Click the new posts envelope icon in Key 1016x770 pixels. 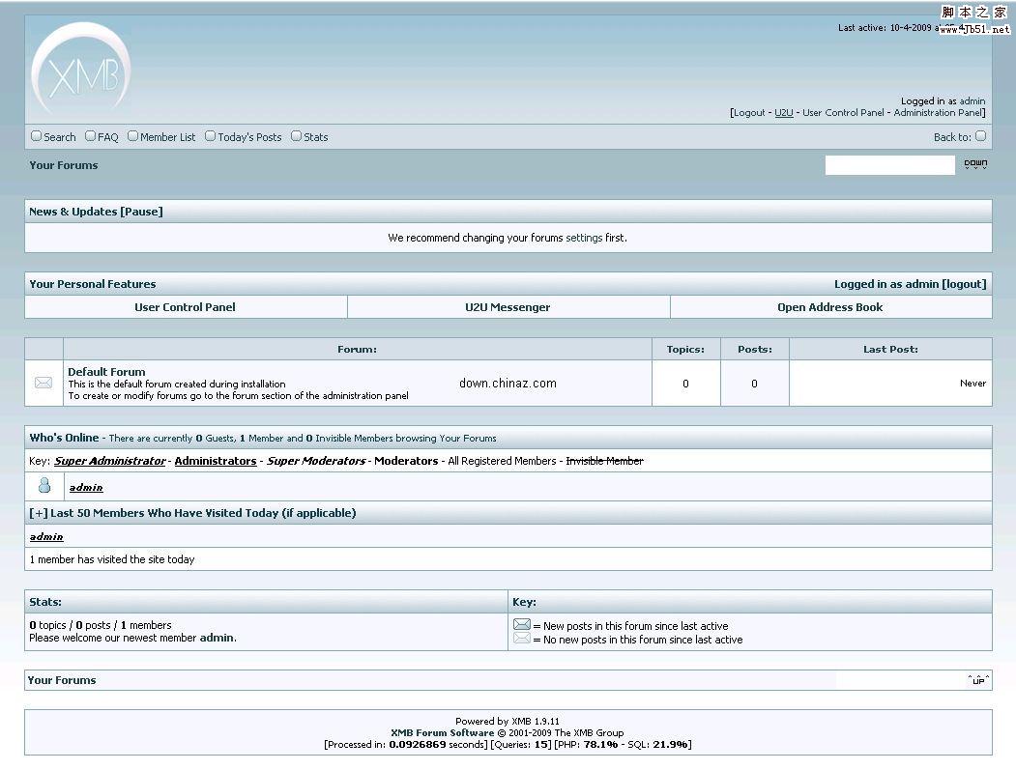(x=522, y=624)
